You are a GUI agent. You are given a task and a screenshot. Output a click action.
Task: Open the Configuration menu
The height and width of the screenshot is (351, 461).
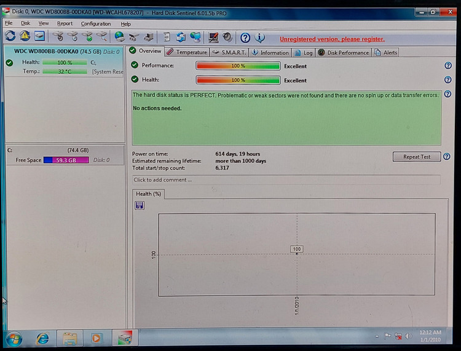tap(96, 24)
